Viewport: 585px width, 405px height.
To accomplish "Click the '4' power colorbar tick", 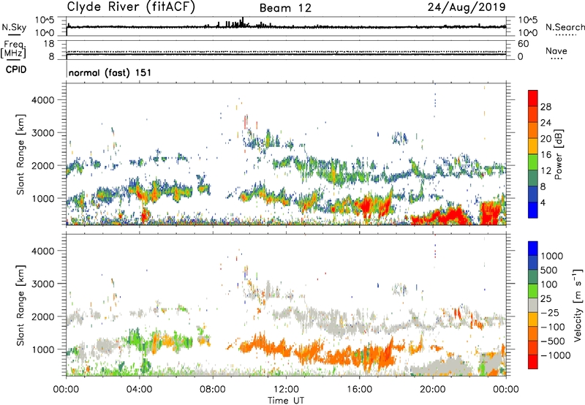I will (x=543, y=202).
